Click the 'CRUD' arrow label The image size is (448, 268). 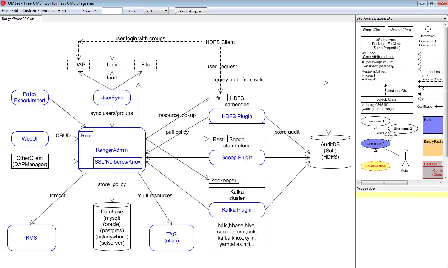pos(63,136)
